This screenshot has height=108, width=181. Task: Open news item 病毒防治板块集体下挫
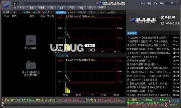pos(153,61)
